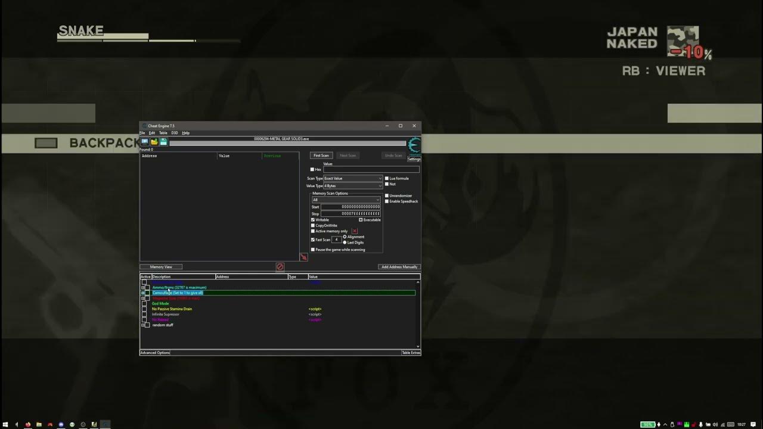Open the File menu
This screenshot has width=763, height=429.
142,133
